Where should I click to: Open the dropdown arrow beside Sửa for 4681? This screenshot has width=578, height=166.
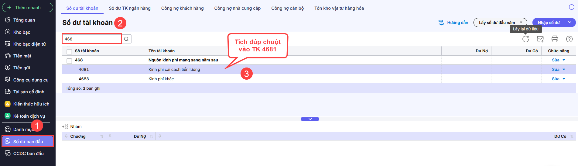[564, 70]
